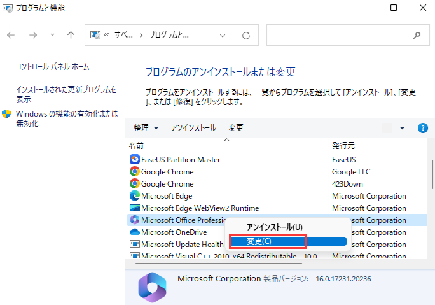Image resolution: width=435 pixels, height=305 pixels.
Task: Click the refresh button beside address bar
Action: click(247, 35)
